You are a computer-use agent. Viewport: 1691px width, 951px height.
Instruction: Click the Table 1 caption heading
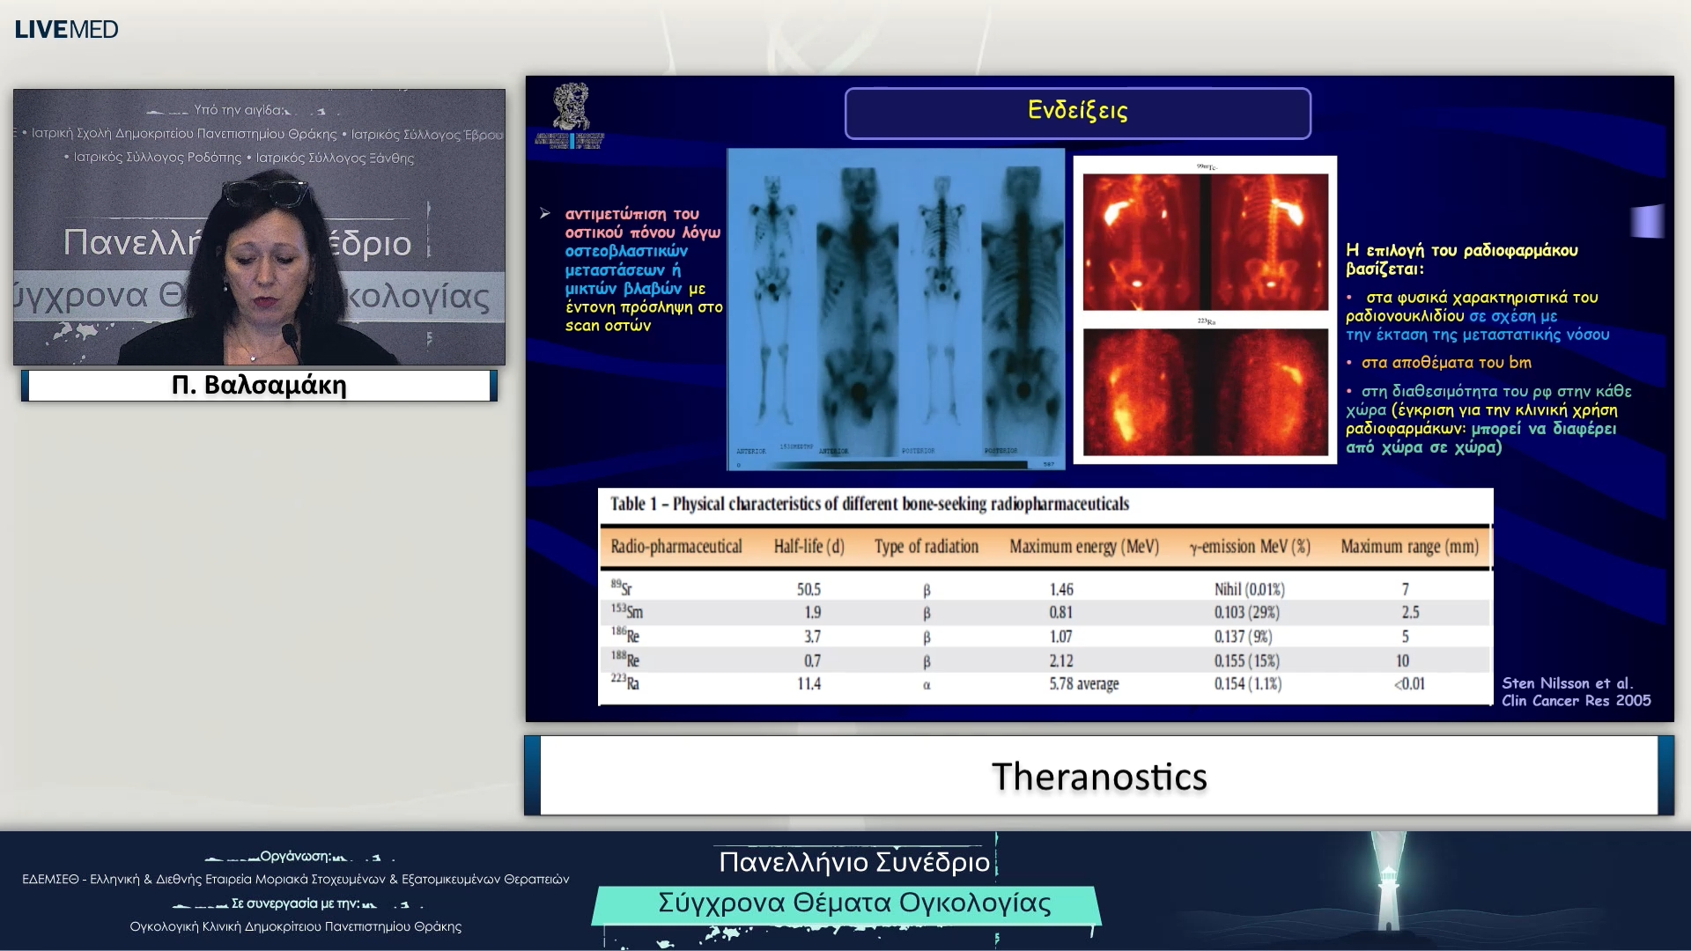pyautogui.click(x=869, y=504)
